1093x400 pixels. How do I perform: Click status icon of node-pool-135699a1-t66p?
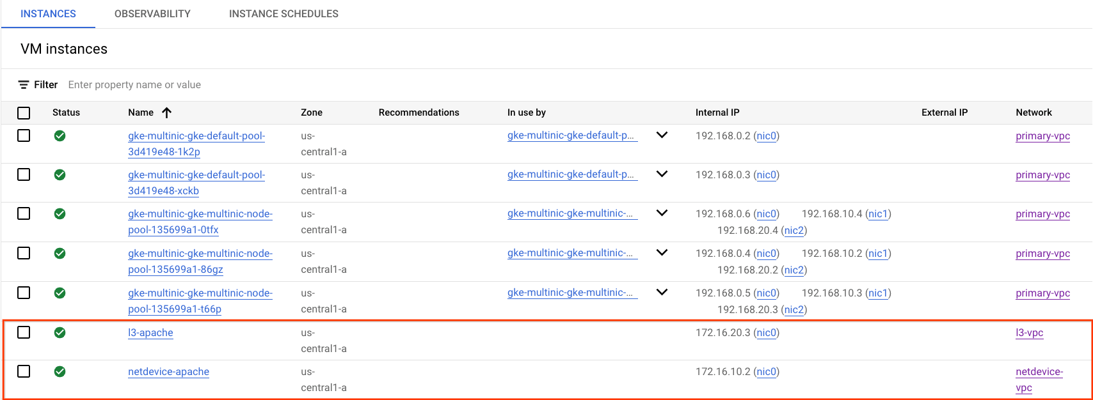60,293
